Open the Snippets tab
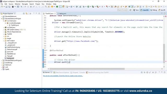The image size is (167, 94). click(x=74, y=72)
